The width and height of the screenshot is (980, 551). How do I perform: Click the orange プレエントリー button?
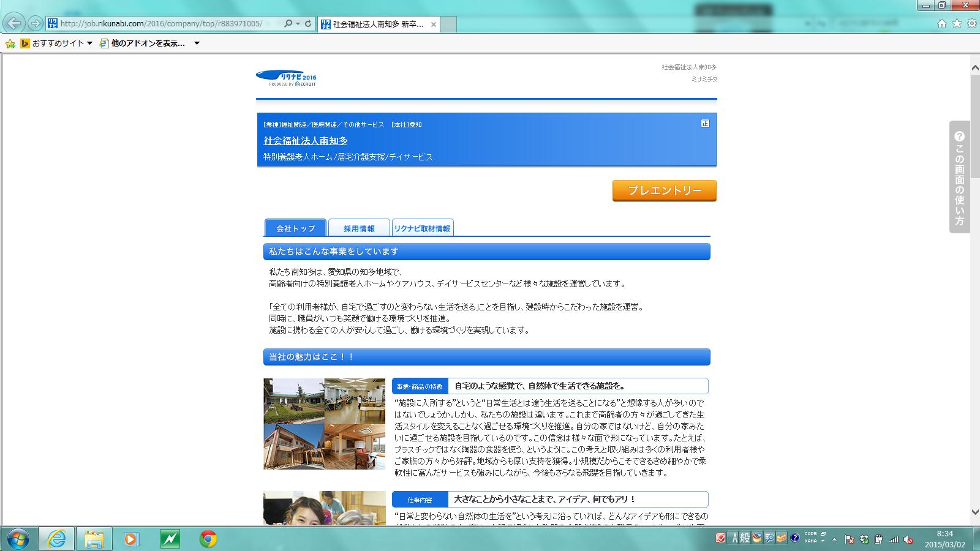click(x=665, y=190)
